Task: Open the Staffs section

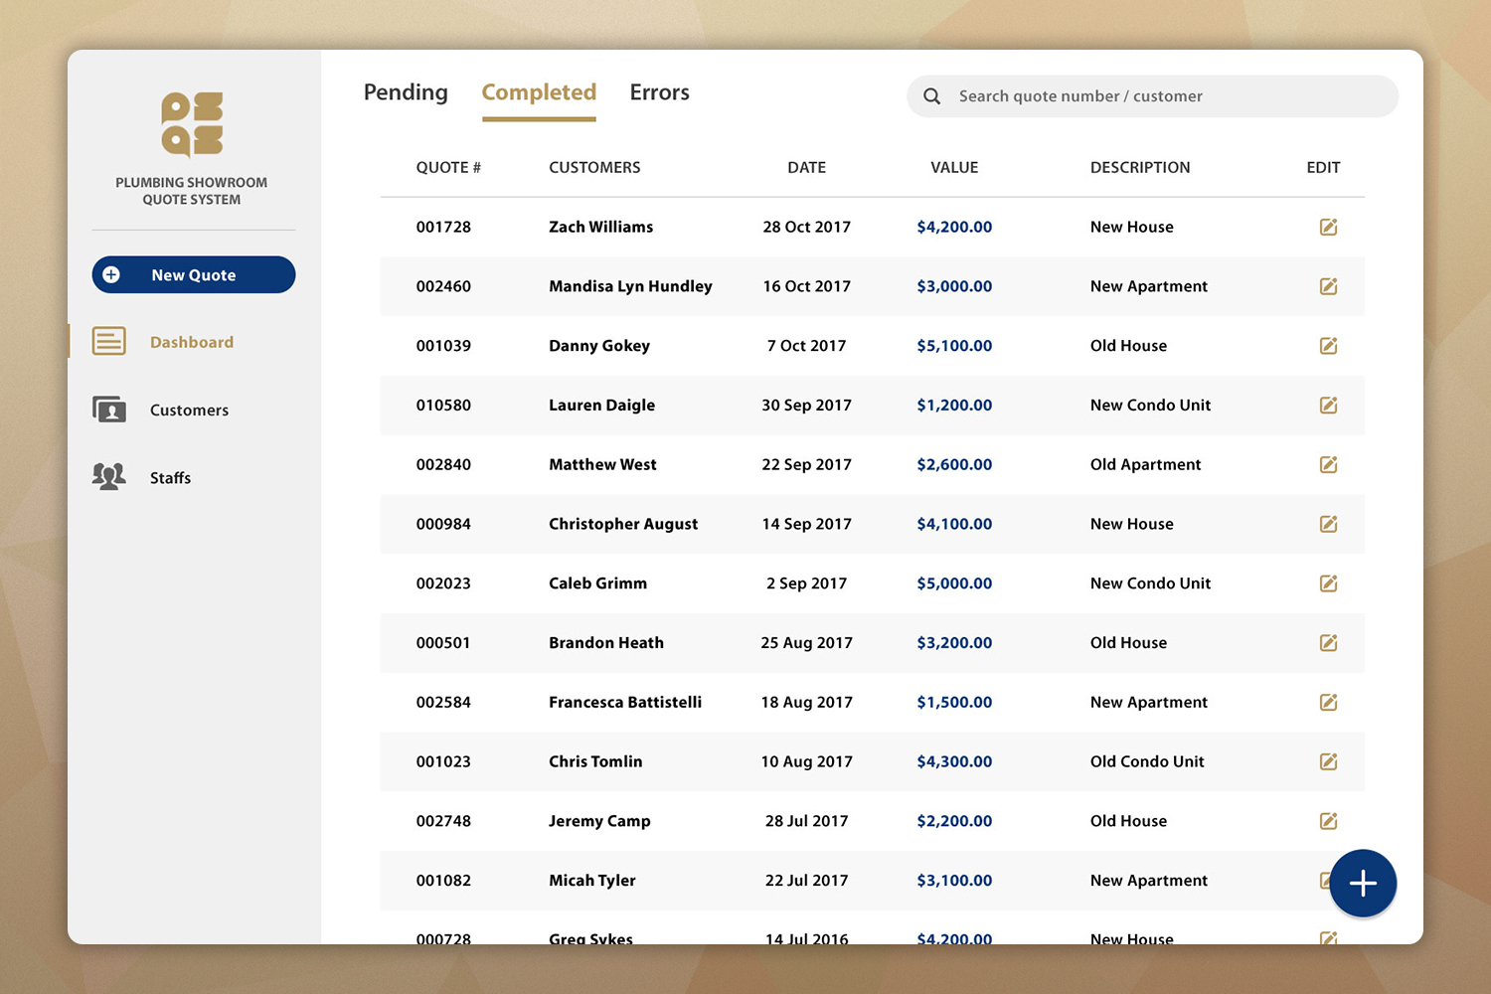Action: pyautogui.click(x=170, y=478)
